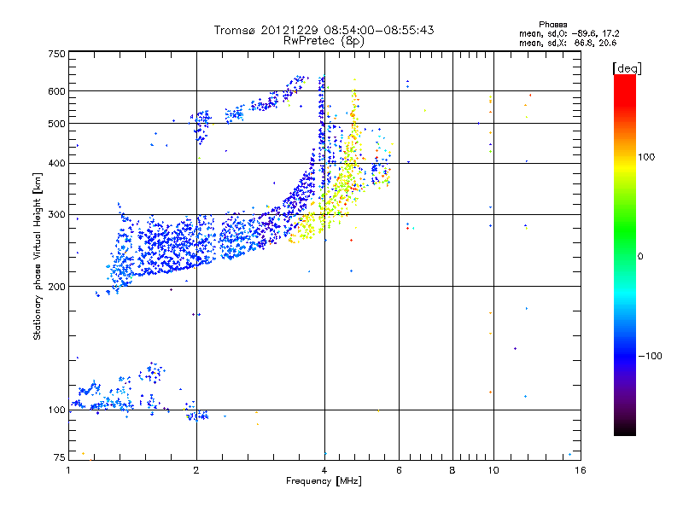The image size is (683, 512).
Task: Click the colorbar tick label '0'
Action: pos(640,256)
